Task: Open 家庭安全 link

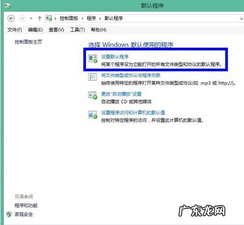Action: (x=24, y=214)
